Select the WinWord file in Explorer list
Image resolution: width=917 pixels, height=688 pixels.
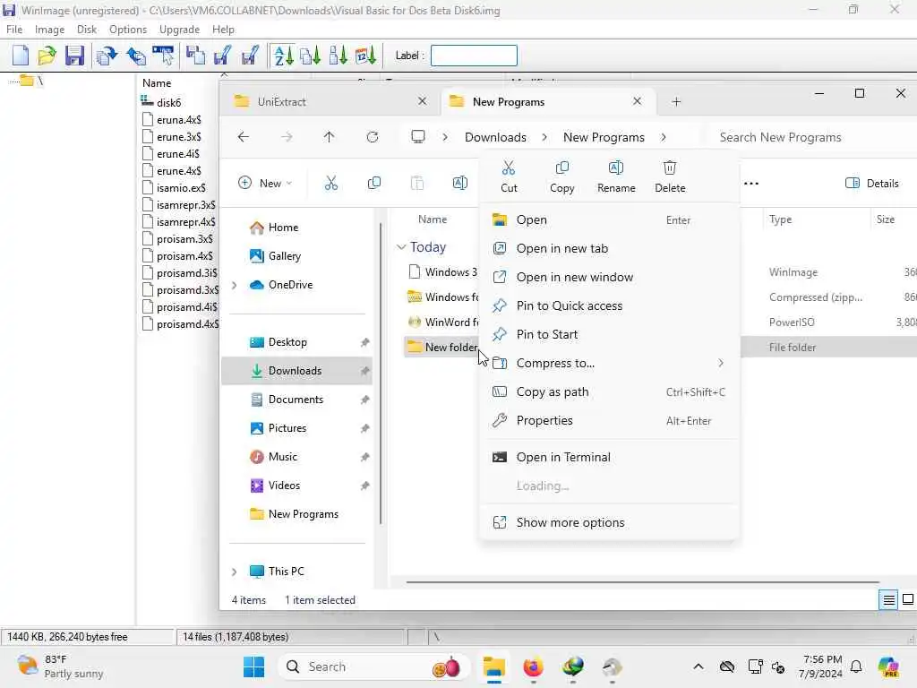pyautogui.click(x=442, y=322)
